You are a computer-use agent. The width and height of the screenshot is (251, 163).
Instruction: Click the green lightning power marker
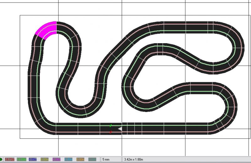[111, 125]
